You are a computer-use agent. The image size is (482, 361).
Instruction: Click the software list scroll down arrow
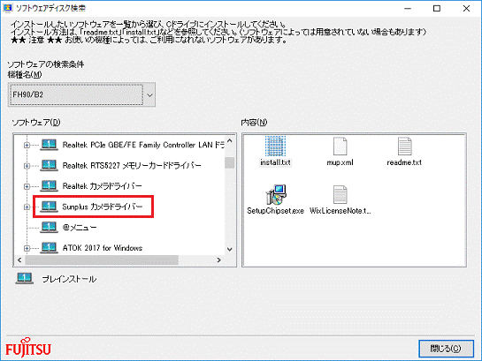[x=230, y=250]
